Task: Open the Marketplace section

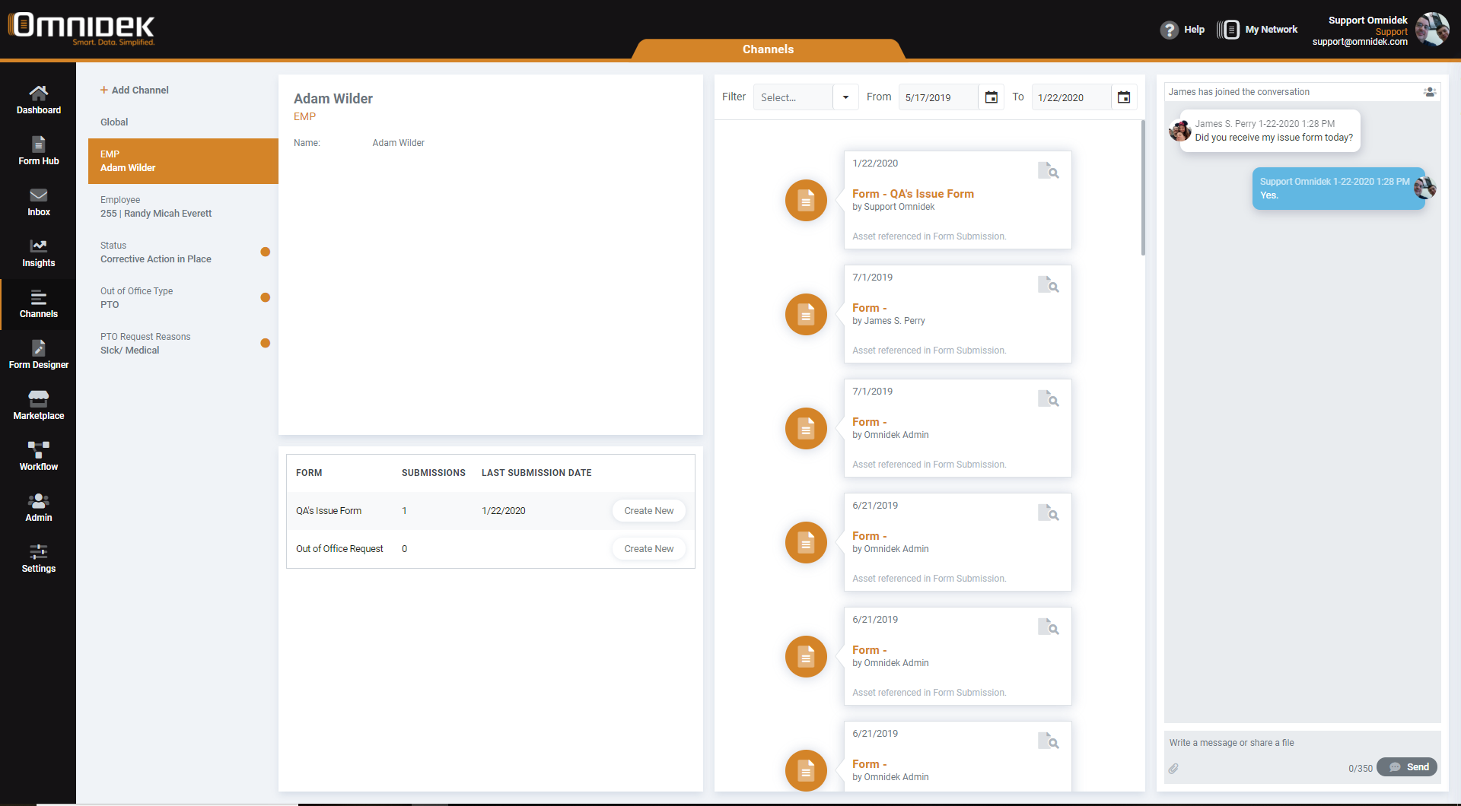Action: point(38,405)
